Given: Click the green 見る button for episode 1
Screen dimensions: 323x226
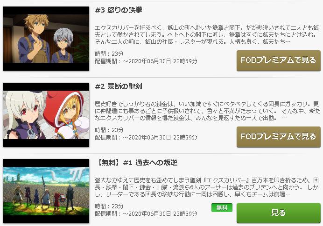Looking at the screenshot, I should pos(279,213).
